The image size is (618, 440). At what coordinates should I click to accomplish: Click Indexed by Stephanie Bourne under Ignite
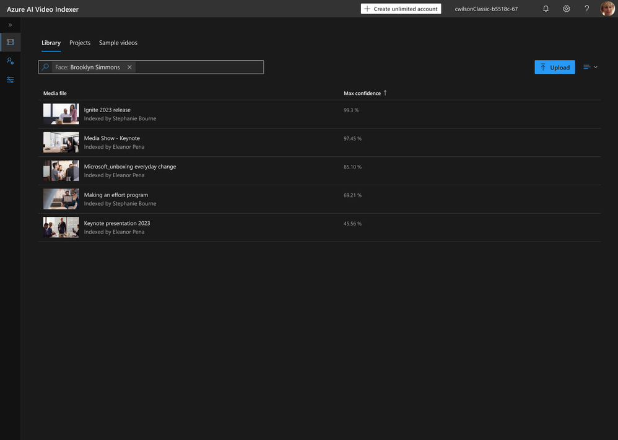120,118
